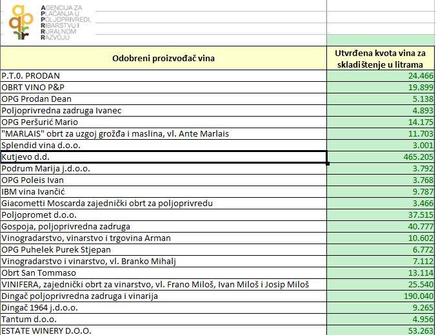Select the quota cell showing 24.466
Viewport: 436px width, 335px height.
(x=380, y=76)
